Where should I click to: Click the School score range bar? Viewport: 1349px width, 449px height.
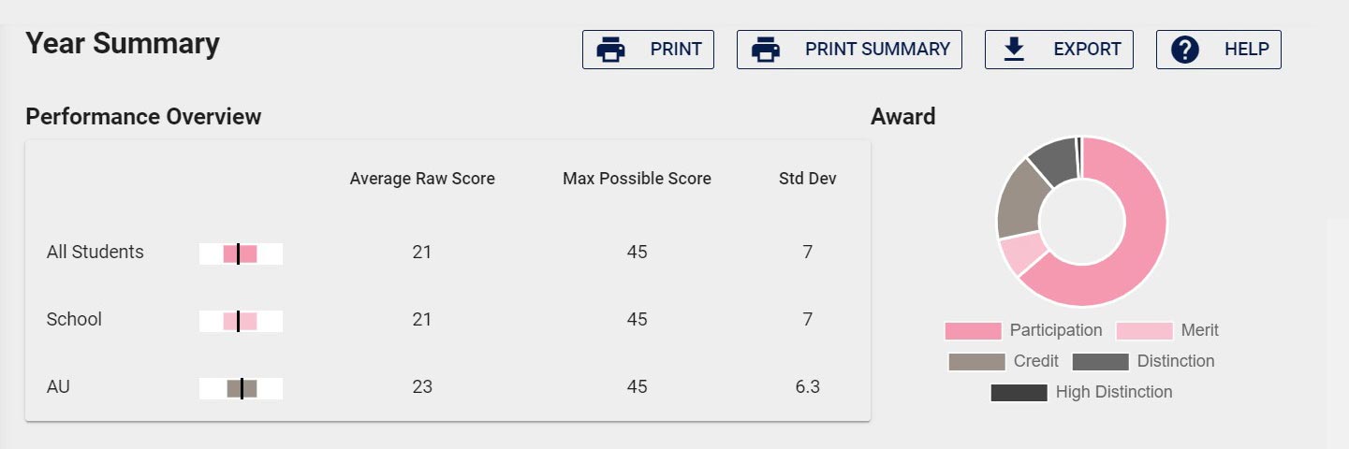[x=241, y=321]
